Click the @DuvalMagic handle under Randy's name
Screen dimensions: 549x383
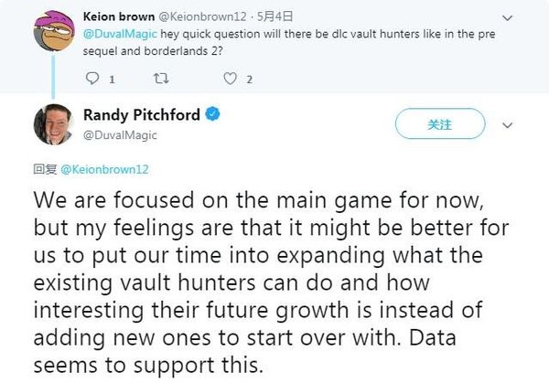(120, 134)
